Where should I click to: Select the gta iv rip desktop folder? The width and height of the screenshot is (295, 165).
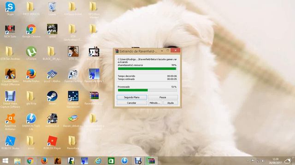coord(31,98)
